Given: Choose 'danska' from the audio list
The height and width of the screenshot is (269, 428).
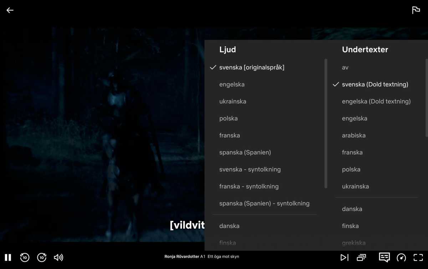Looking at the screenshot, I should [229, 226].
